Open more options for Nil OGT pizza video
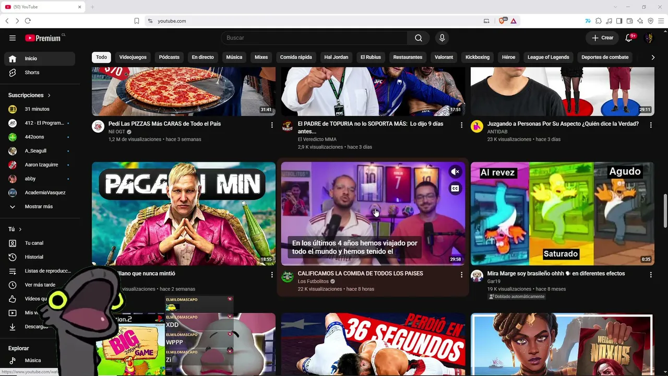The image size is (668, 376). [x=272, y=125]
